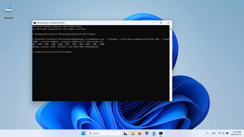Select the Command Prompt taskbar icon
The height and width of the screenshot is (137, 244).
tap(161, 133)
